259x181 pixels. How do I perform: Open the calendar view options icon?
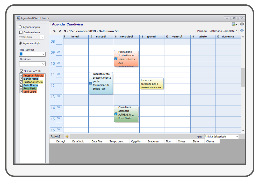click(234, 24)
